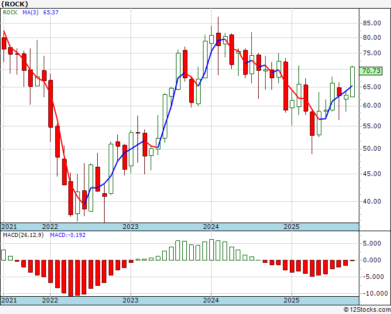Select 2023 on the price timeline
The width and height of the screenshot is (391, 314).
(131, 227)
